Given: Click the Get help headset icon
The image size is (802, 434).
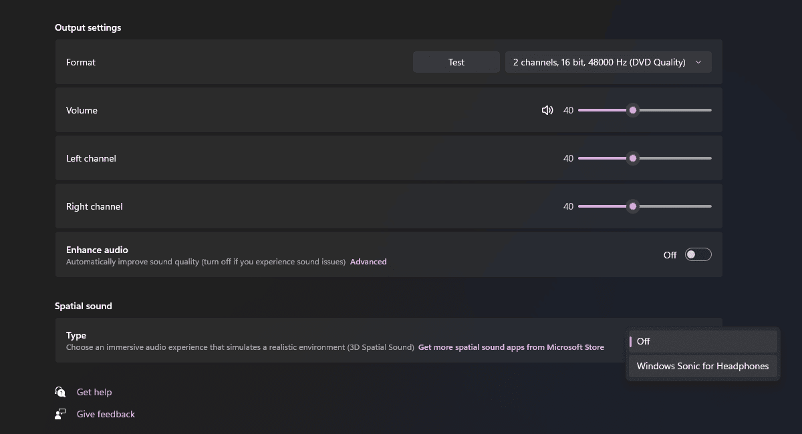Looking at the screenshot, I should pyautogui.click(x=60, y=392).
